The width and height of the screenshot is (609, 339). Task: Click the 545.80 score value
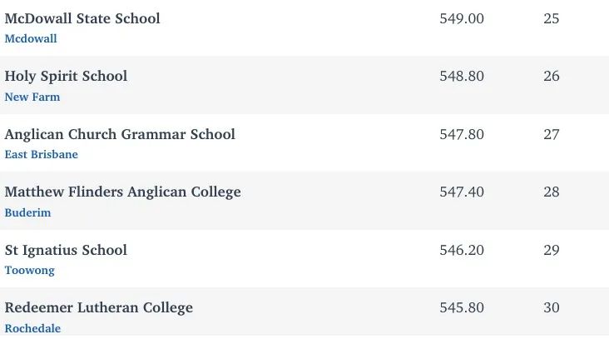(x=462, y=308)
